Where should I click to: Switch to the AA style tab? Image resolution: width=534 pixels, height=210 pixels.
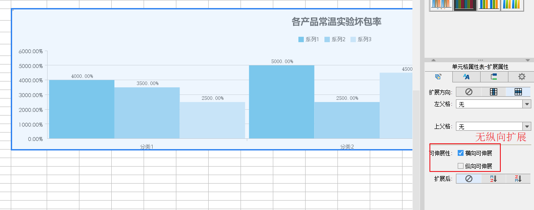(x=466, y=77)
